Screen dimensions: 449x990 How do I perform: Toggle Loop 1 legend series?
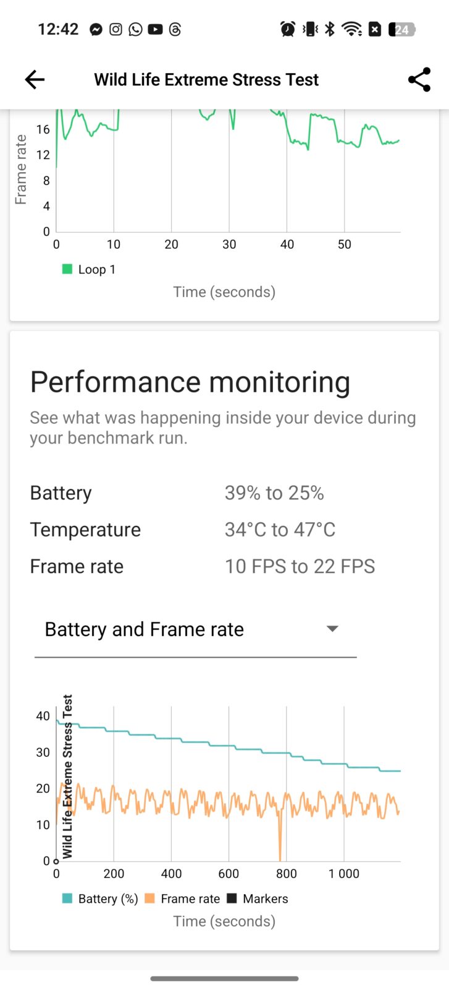coord(90,269)
